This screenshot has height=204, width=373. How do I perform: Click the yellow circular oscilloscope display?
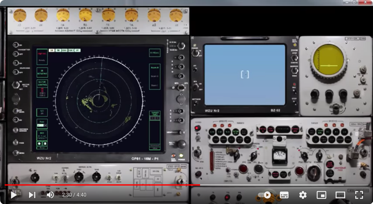point(328,60)
